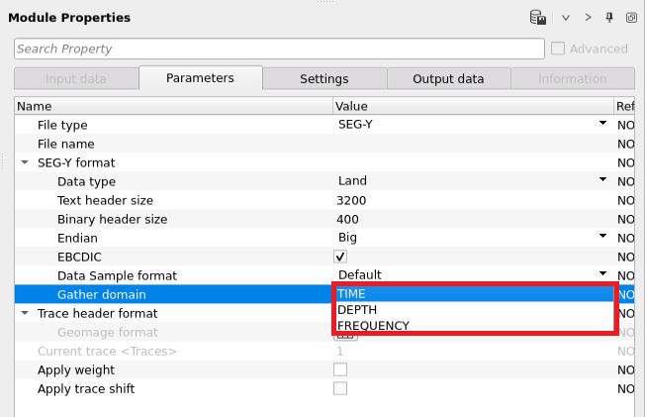This screenshot has height=417, width=645.
Task: Switch to the Settings tab
Action: point(323,79)
